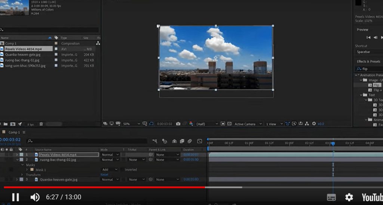Viewport: 383px width, 205px height.
Task: Click the timeline layer search field
Action: point(87,141)
